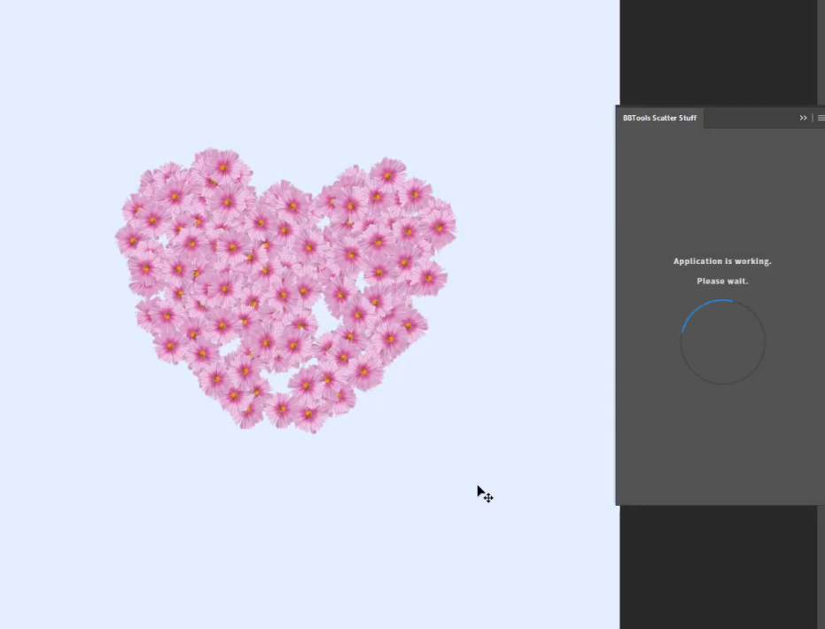
Task: Click the vertical scrollbar strip at right edge
Action: pos(821,53)
